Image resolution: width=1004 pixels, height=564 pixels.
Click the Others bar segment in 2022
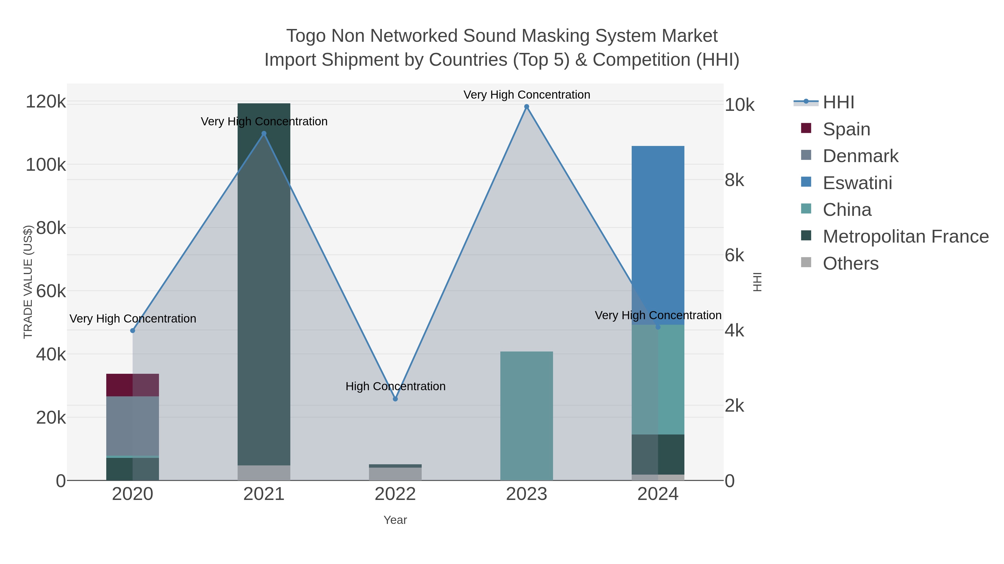coord(395,474)
